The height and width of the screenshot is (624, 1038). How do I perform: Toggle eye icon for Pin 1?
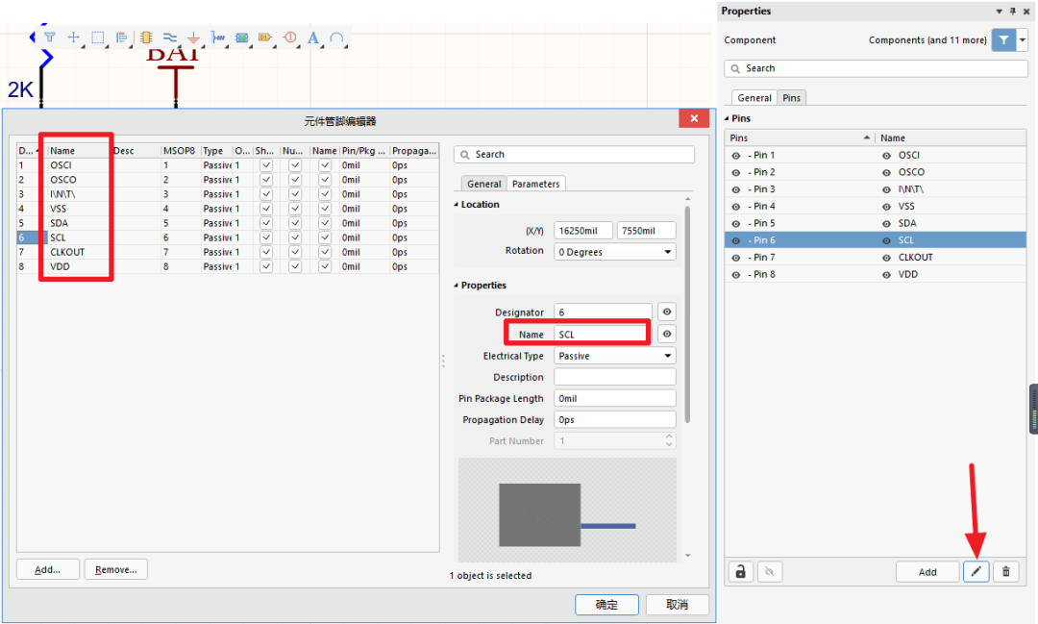coord(735,156)
